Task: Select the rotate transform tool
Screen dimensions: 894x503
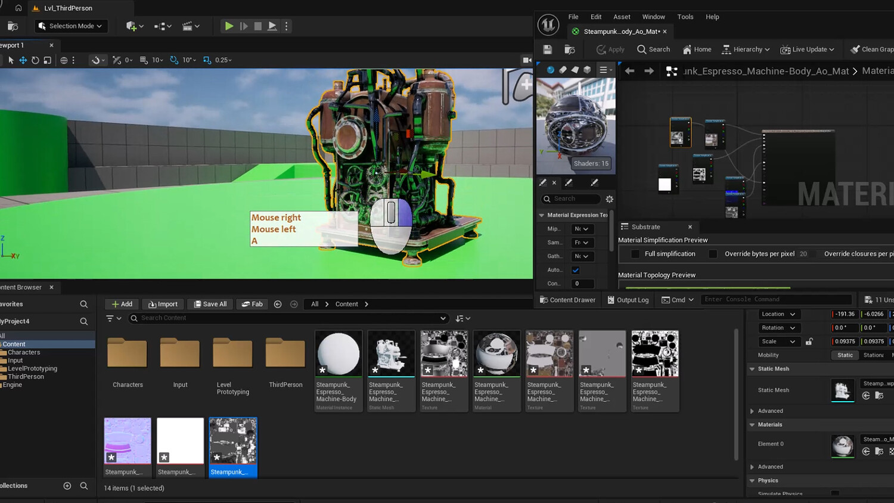Action: [35, 60]
